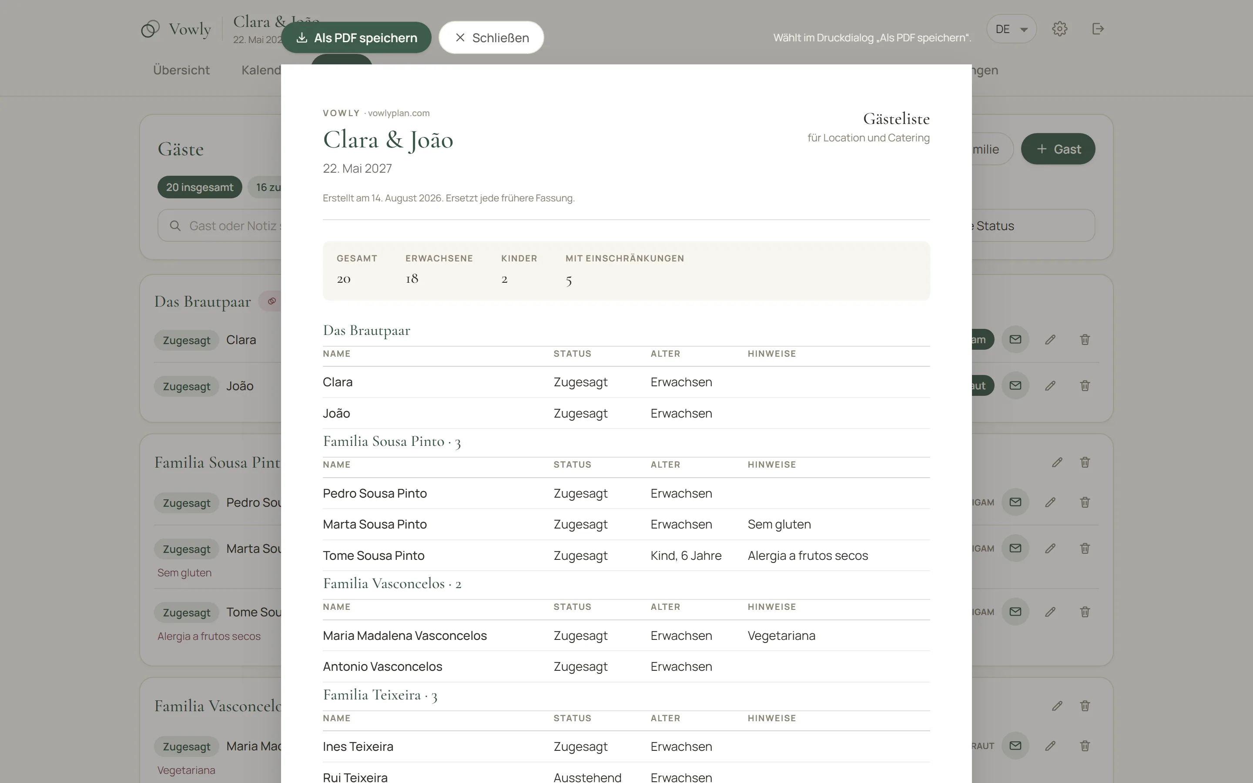Delete Maria Madalena's entry via the trash
This screenshot has width=1253, height=783.
tap(1085, 746)
